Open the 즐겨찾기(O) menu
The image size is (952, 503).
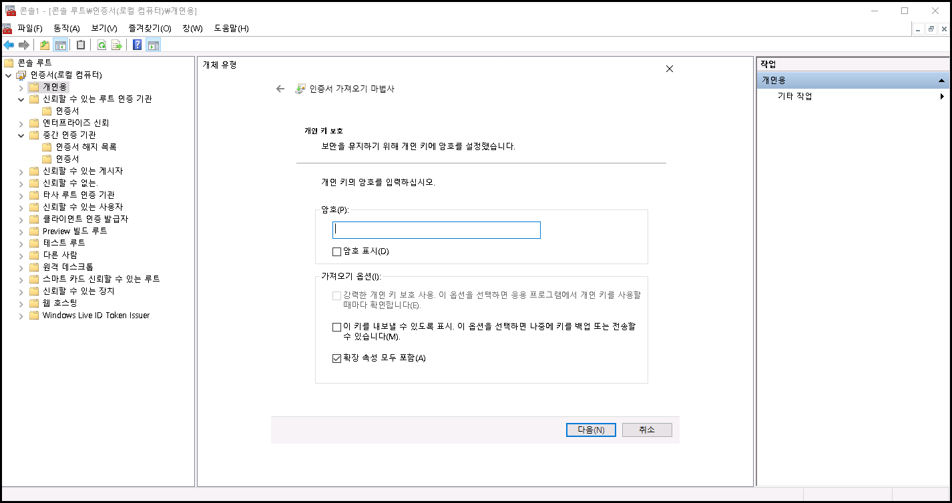click(x=150, y=28)
